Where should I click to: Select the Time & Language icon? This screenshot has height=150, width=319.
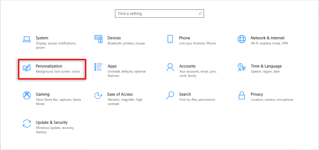[242, 67]
